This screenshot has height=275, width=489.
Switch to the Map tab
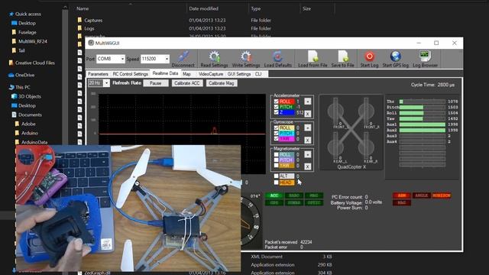(x=186, y=74)
